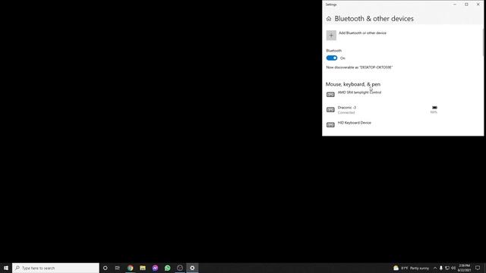Click keyboard icon beside AMD SR4 lamplight Control
The width and height of the screenshot is (486, 273).
(x=331, y=94)
